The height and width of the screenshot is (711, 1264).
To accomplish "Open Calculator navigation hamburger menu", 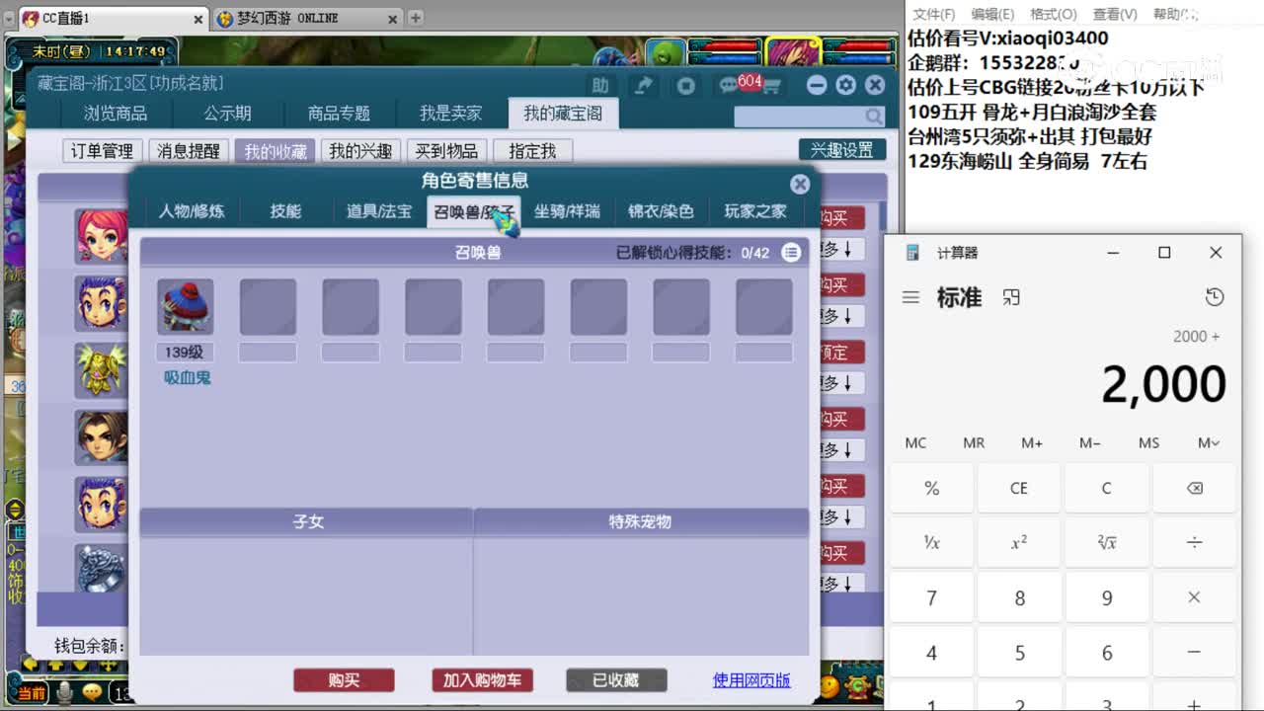I will pyautogui.click(x=910, y=297).
